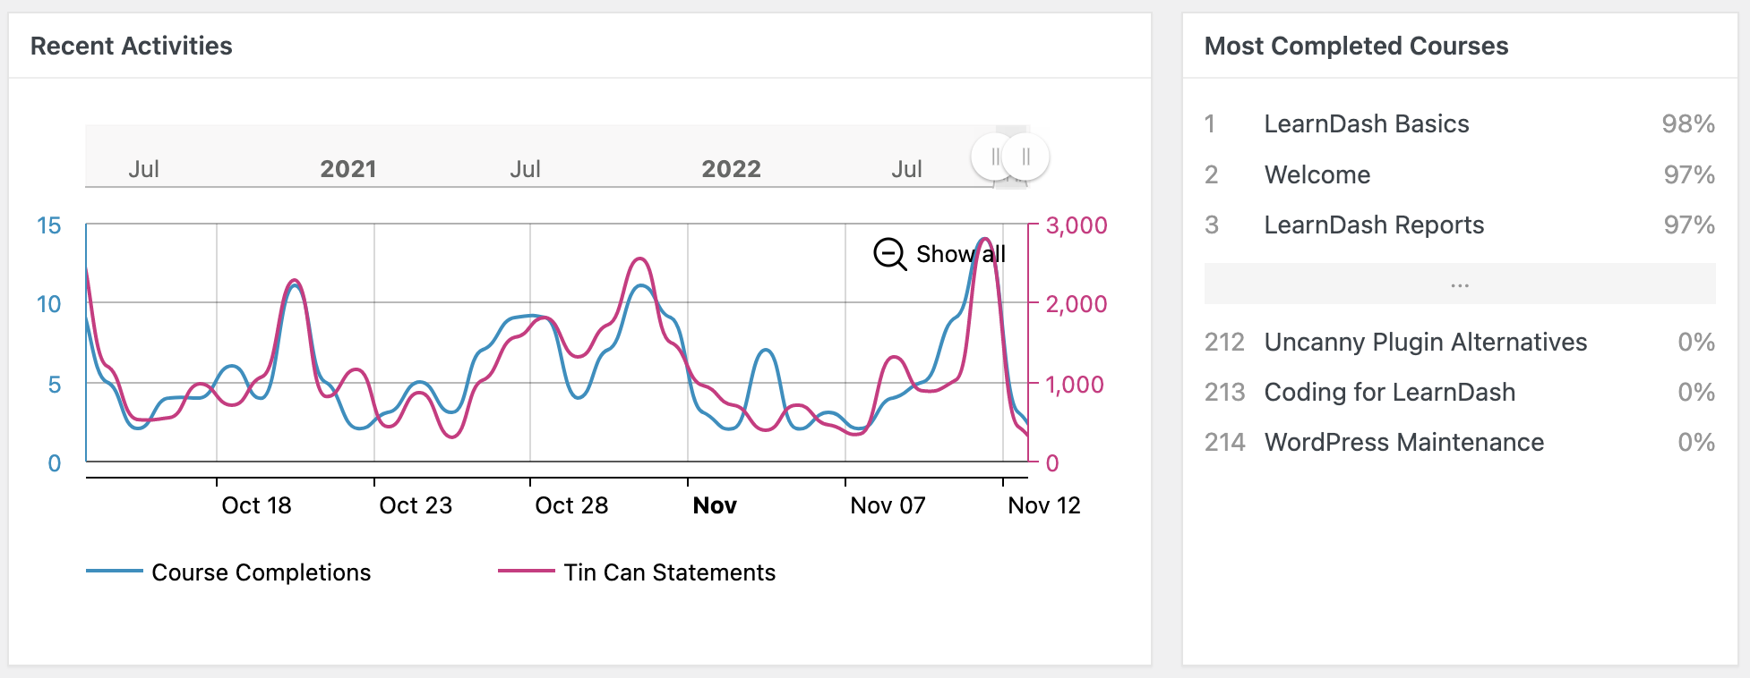Toggle visibility of the Tin Can Statements series
Viewport: 1750px width, 678px height.
669,572
